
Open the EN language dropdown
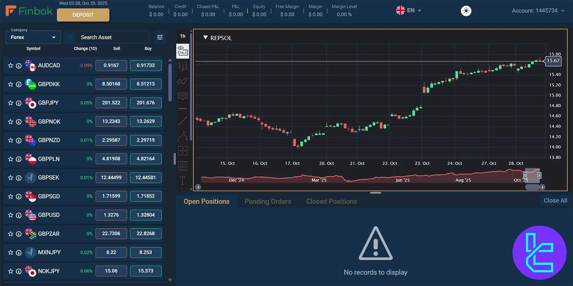[408, 10]
